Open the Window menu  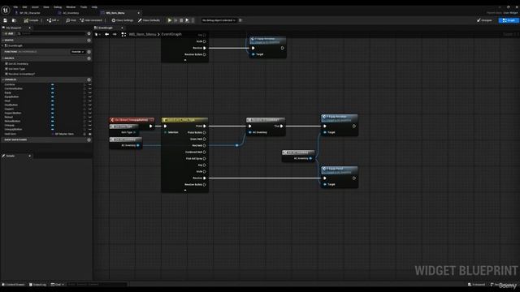click(71, 7)
